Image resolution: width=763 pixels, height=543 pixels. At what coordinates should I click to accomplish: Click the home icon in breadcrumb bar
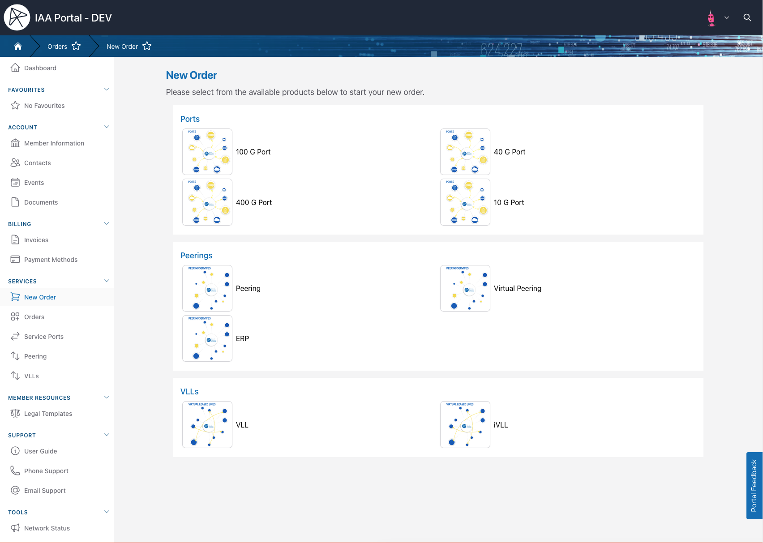click(x=18, y=47)
